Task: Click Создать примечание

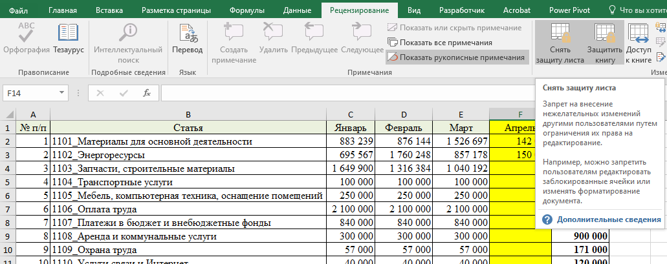Action: click(x=234, y=43)
